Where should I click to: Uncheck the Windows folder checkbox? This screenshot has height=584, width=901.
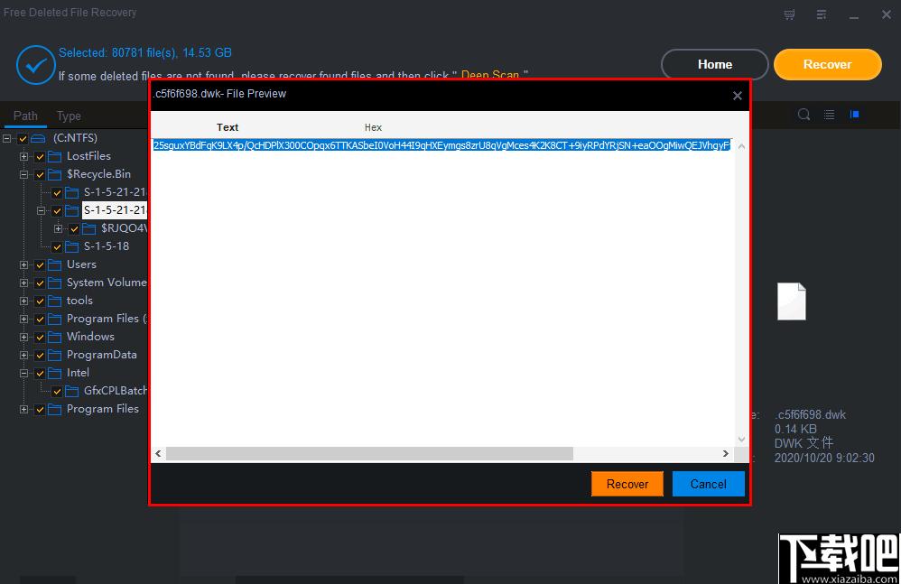click(x=40, y=337)
